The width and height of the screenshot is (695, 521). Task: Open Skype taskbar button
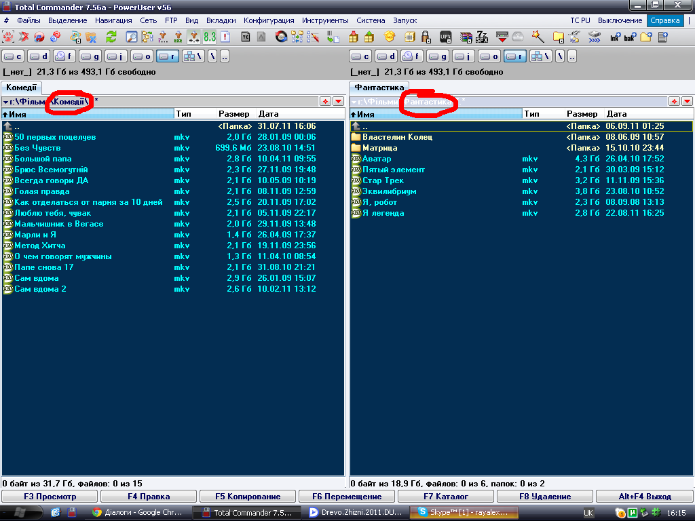pos(464,513)
